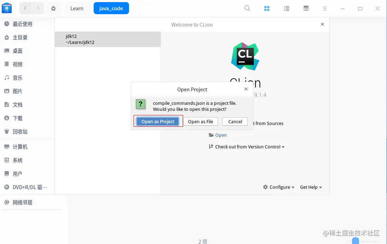Click the version control checkout icon
This screenshot has width=387, height=244.
(x=211, y=146)
